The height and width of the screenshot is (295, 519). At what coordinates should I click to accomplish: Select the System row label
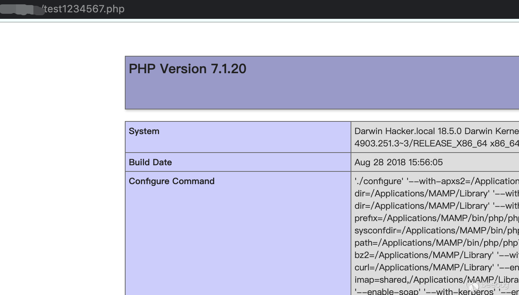pos(144,131)
